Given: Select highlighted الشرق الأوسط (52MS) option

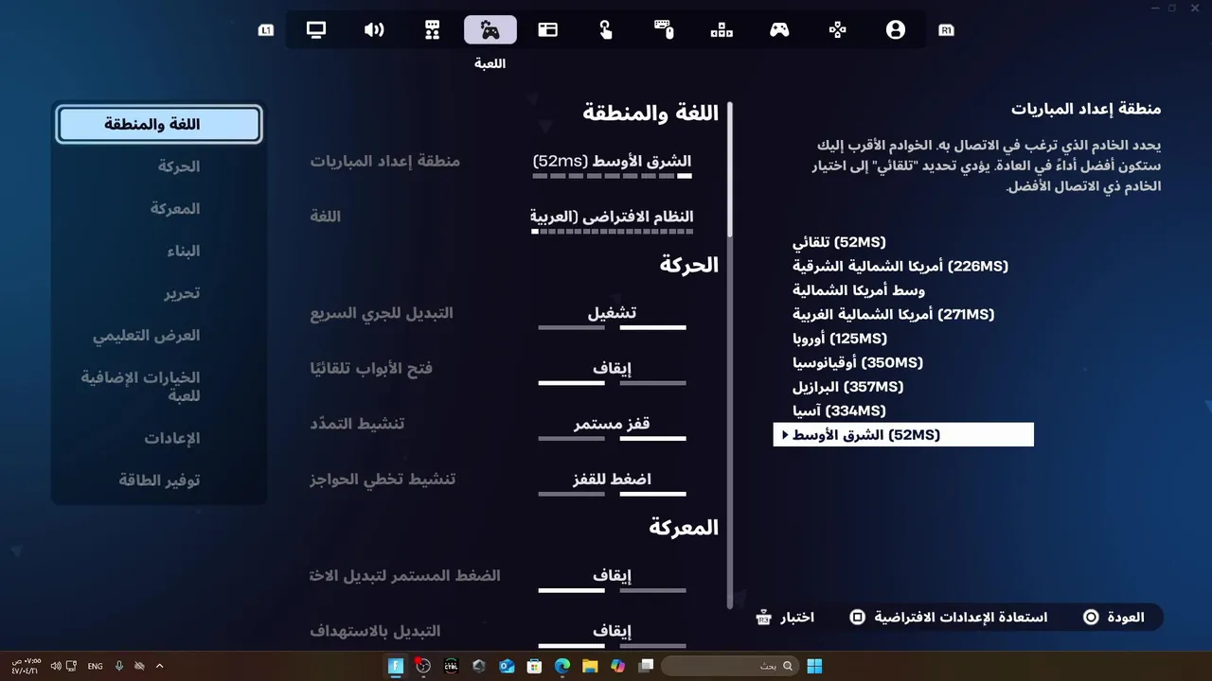Looking at the screenshot, I should click(x=903, y=435).
